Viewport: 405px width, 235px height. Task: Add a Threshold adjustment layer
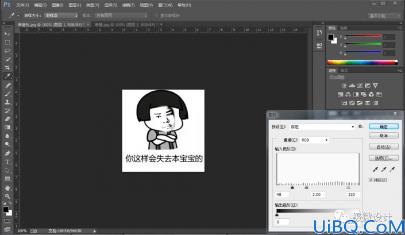360,103
